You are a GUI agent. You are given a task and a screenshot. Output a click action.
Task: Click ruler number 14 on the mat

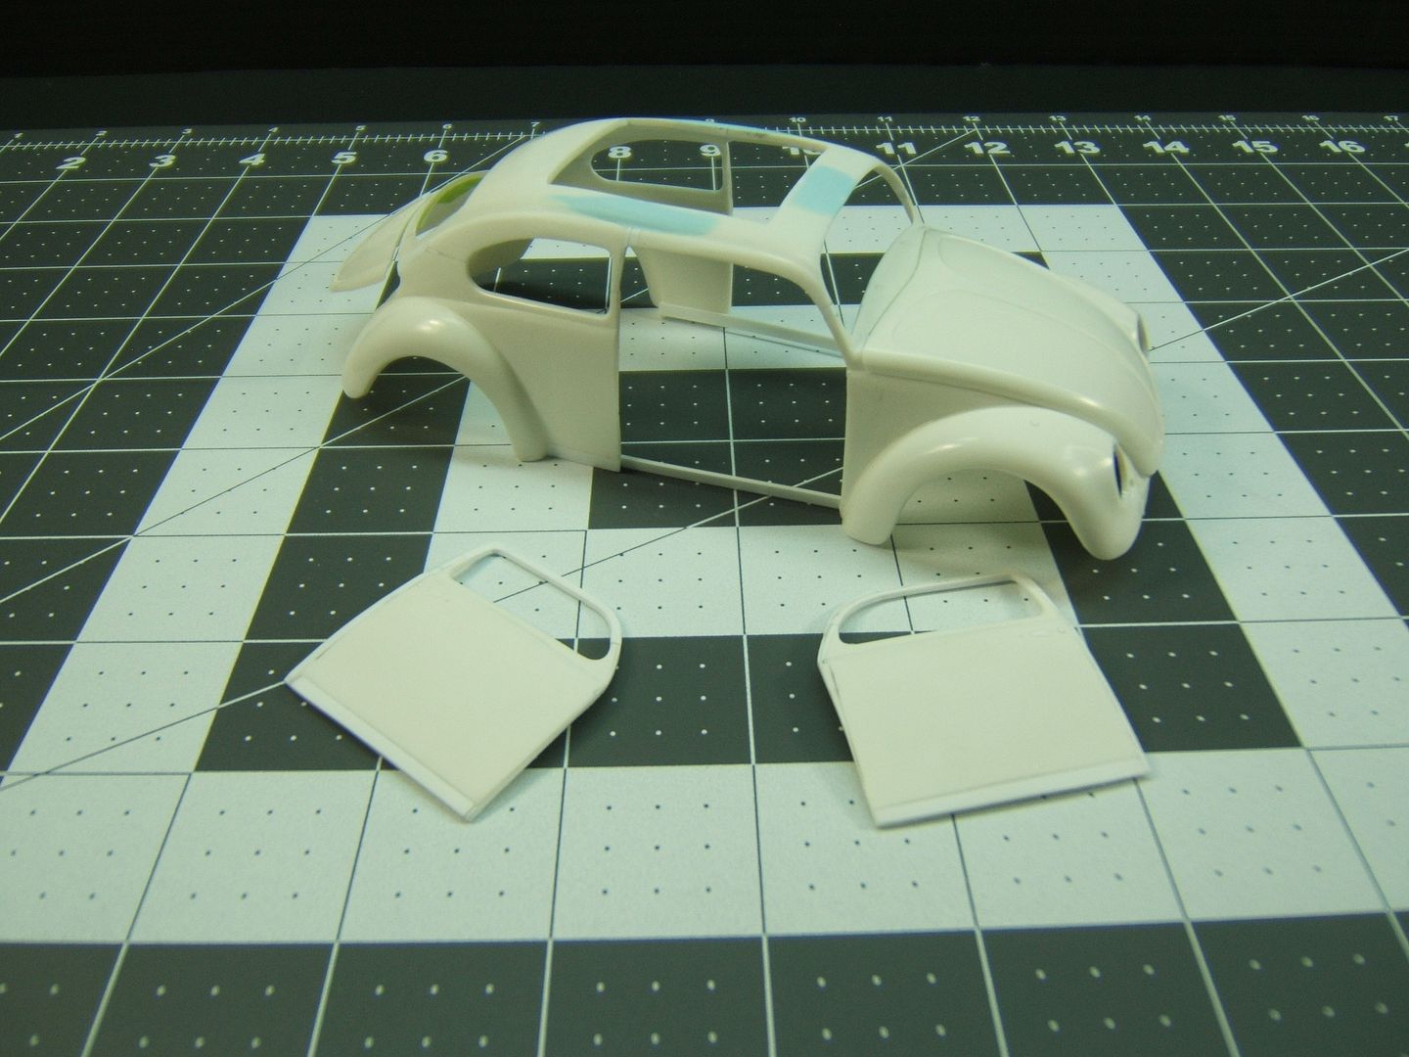[1172, 148]
